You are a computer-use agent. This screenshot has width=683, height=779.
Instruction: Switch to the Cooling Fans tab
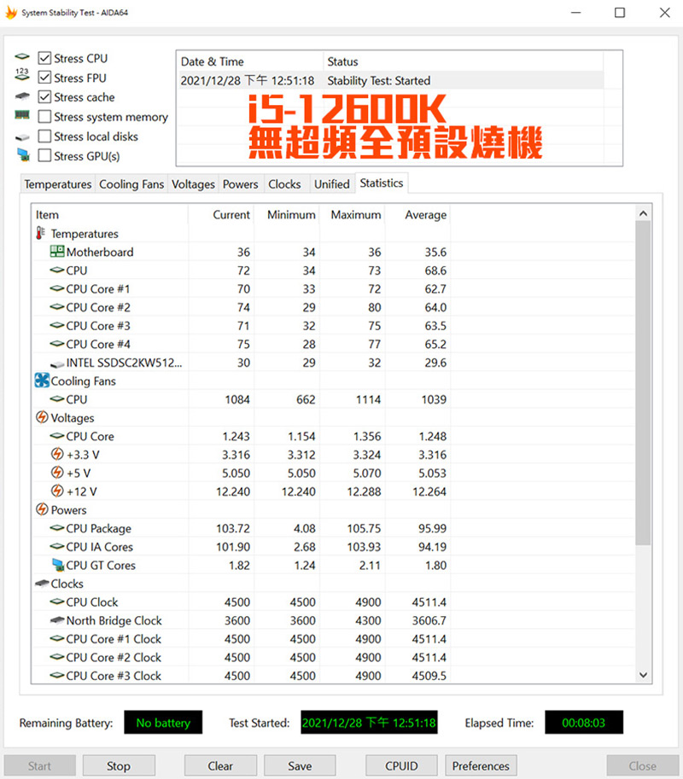[x=131, y=184]
